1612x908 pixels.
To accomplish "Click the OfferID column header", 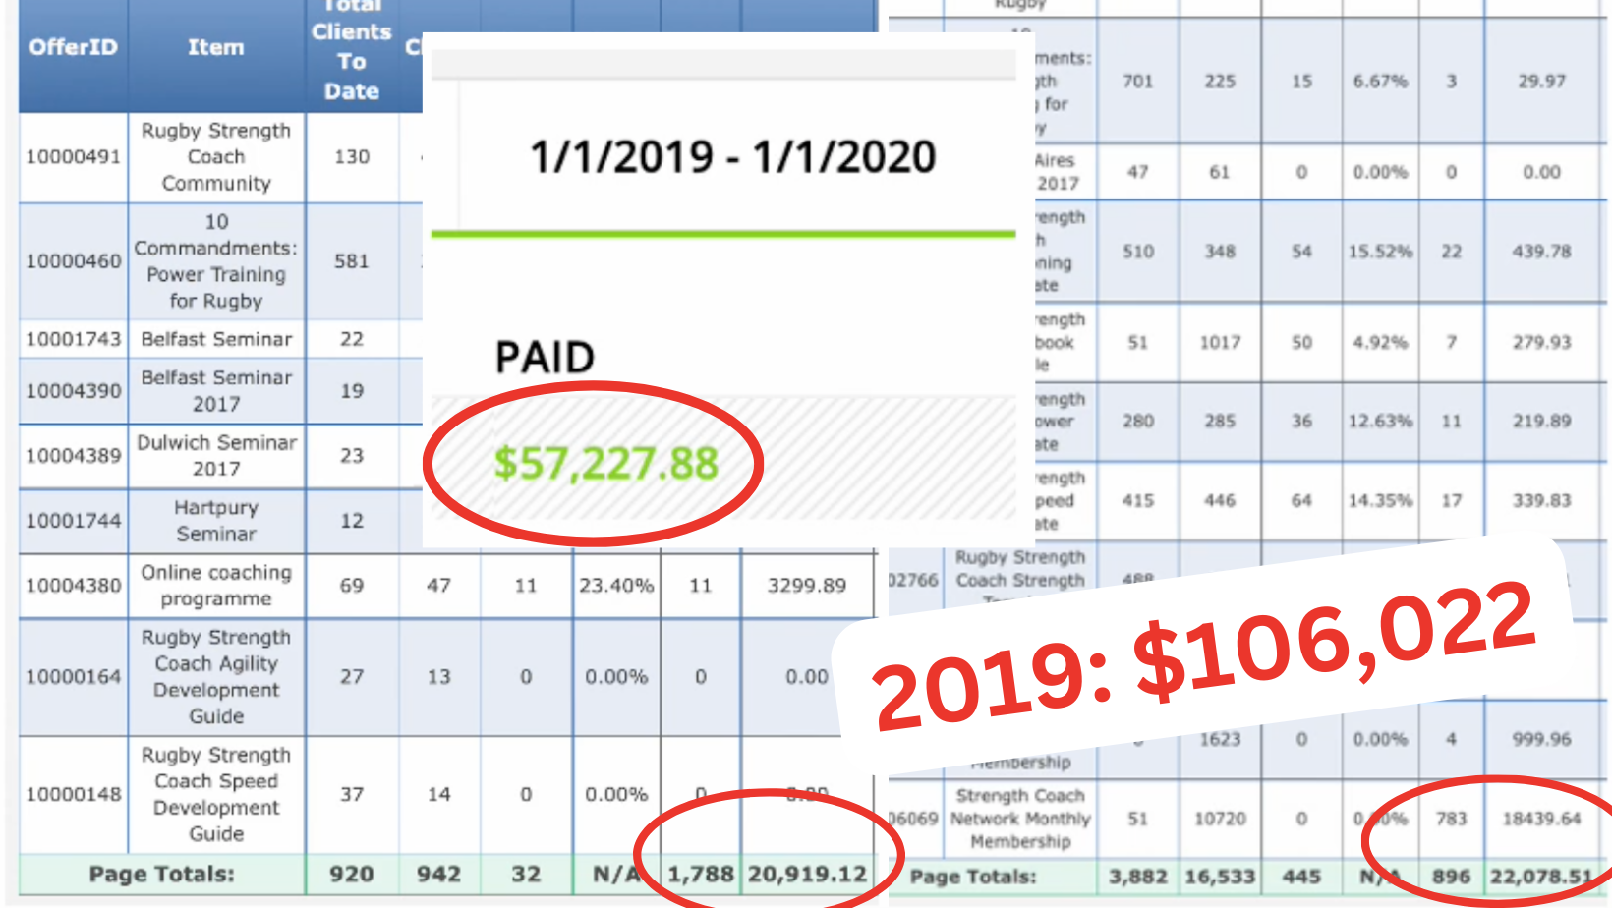I will click(73, 47).
